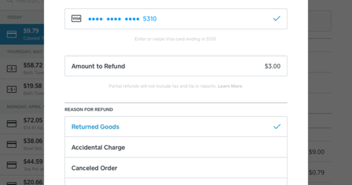Screen dimensions: 352x185
Task: Click the card icon beside the $72.05 transaction
Action: tap(11, 123)
